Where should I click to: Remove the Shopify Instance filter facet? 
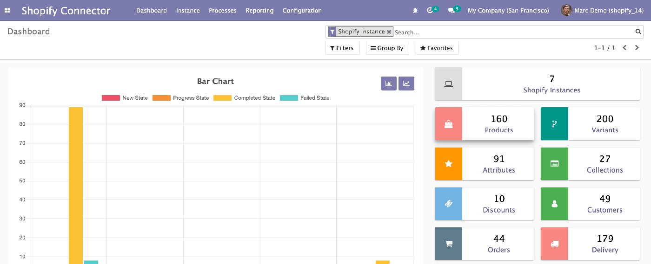pyautogui.click(x=389, y=32)
